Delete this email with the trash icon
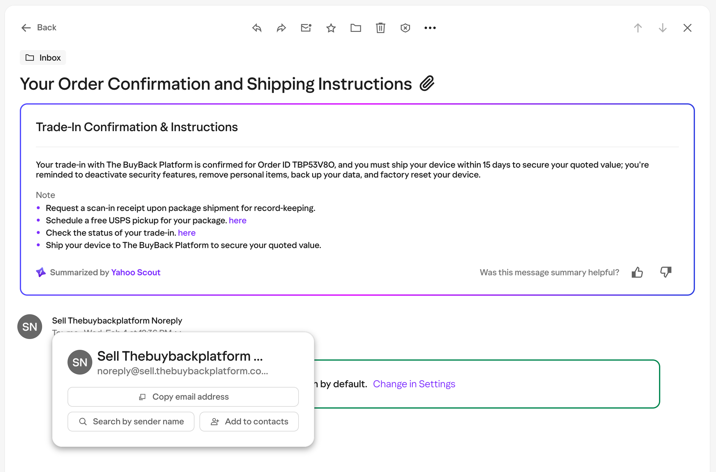The width and height of the screenshot is (716, 472). [381, 28]
